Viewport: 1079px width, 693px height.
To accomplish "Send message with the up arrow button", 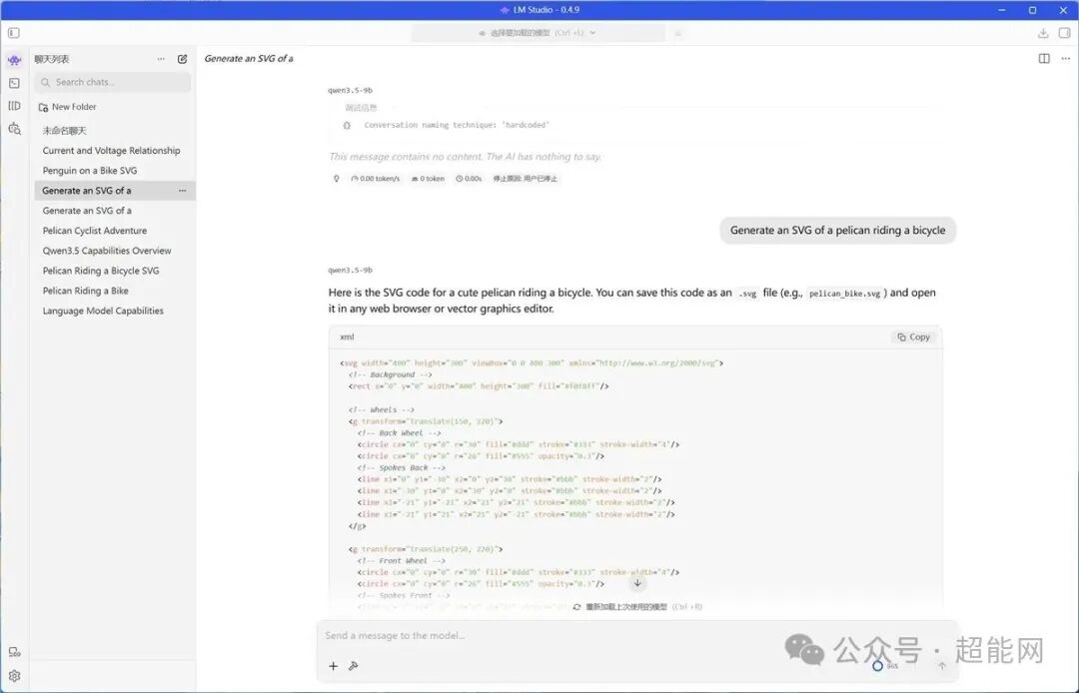I will [942, 665].
